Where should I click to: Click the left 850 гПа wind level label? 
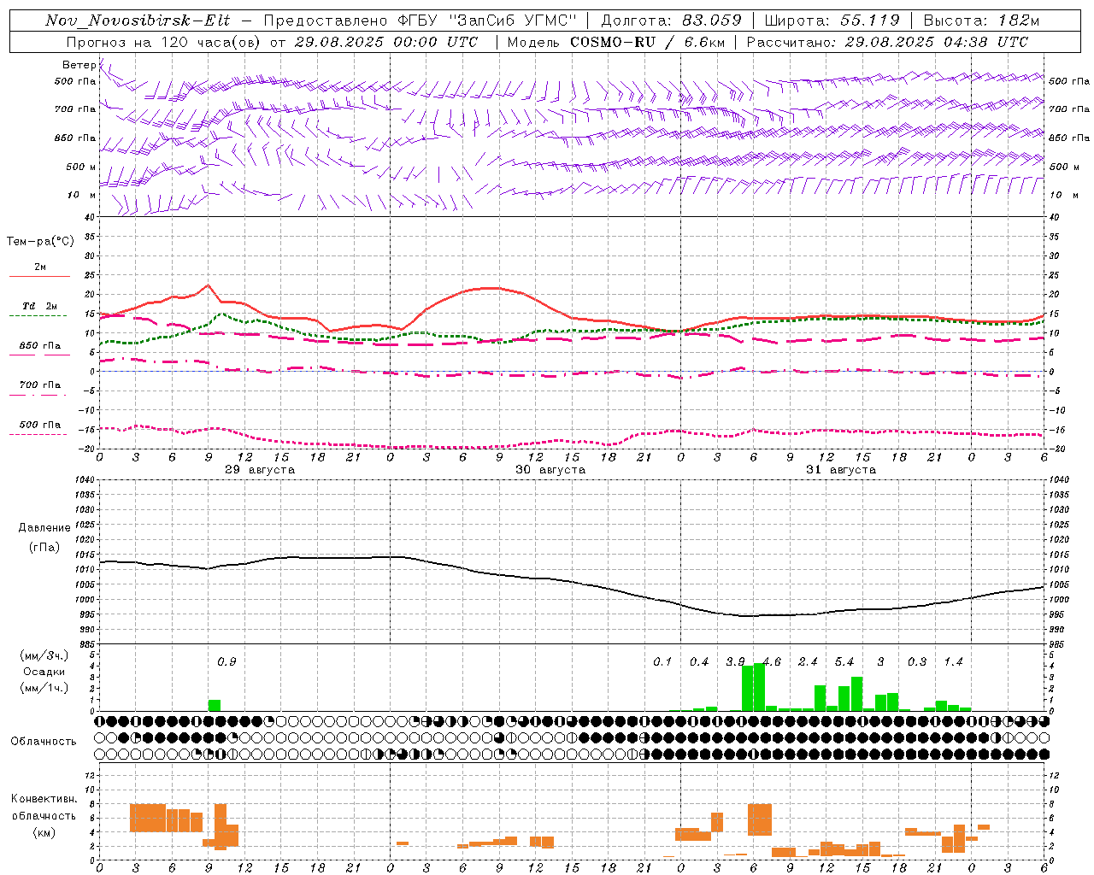[x=75, y=138]
